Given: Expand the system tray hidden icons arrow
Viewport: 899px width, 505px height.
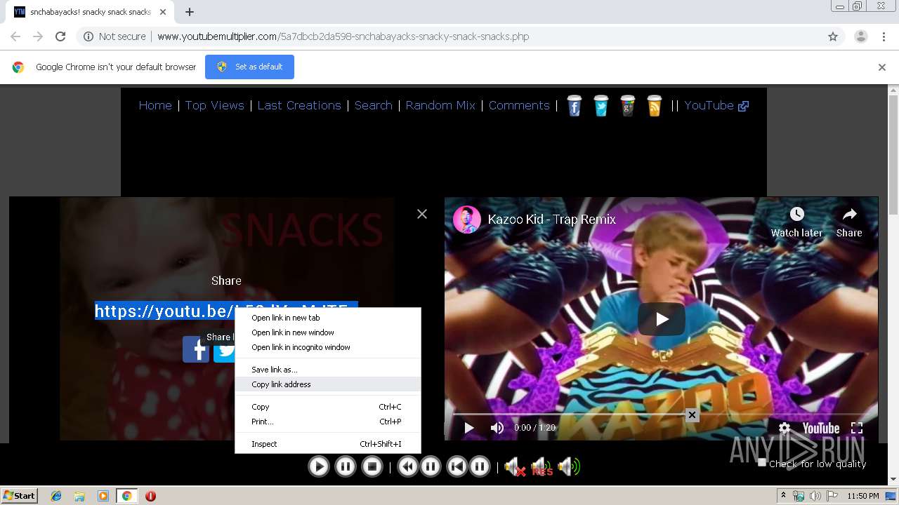Looking at the screenshot, I should [x=784, y=495].
